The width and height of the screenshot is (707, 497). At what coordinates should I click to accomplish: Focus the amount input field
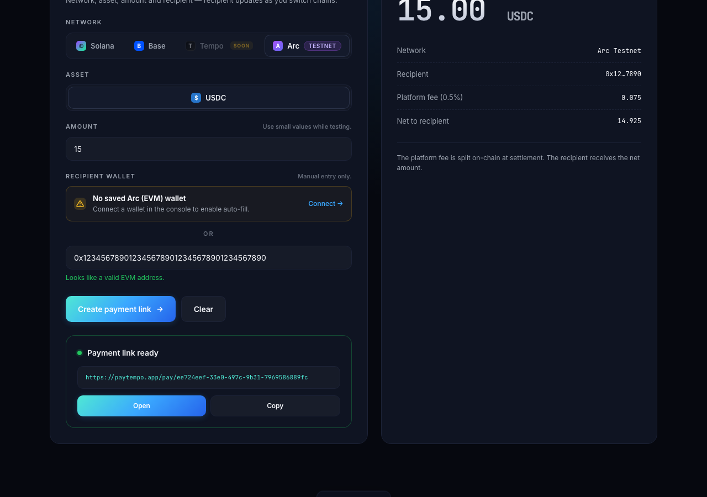coord(209,149)
